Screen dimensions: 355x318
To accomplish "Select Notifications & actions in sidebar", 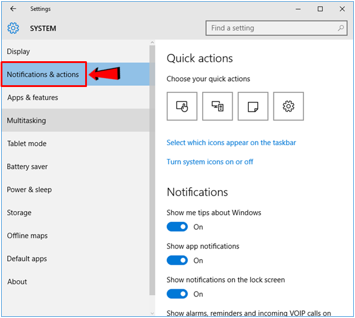I will [x=76, y=74].
